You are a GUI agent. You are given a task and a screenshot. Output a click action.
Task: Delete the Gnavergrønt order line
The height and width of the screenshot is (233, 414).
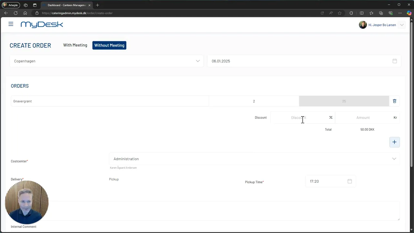[x=394, y=101]
